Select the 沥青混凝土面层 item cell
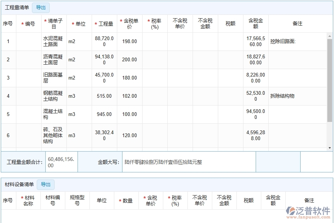Screen dimensions: 334x223 pyautogui.click(x=54, y=59)
